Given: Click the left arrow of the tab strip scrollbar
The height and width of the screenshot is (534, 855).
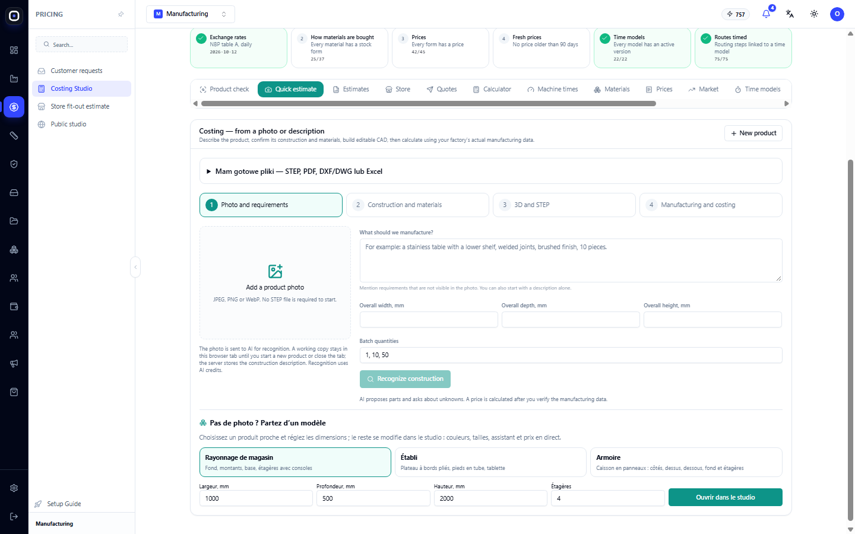Looking at the screenshot, I should click(x=195, y=103).
